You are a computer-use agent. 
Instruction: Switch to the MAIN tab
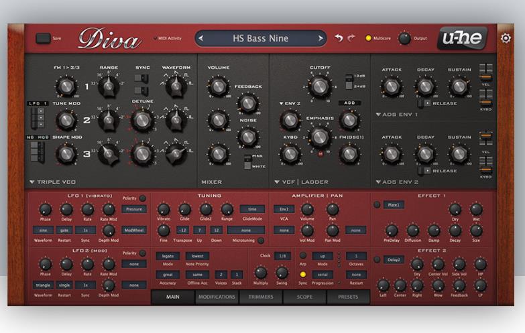click(173, 297)
